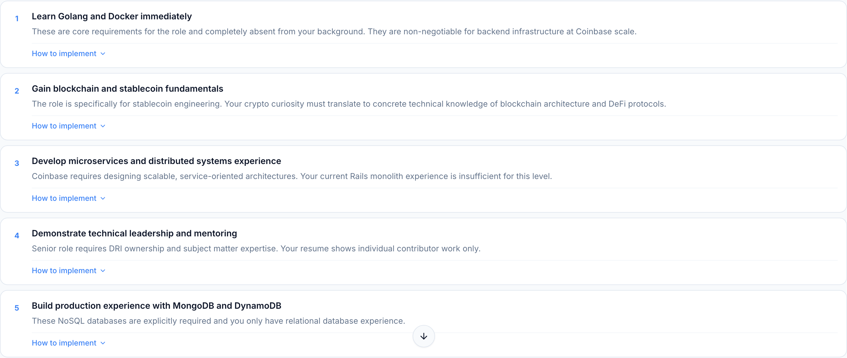Open How to implement under distributed systems experience
The image size is (847, 358).
point(64,198)
